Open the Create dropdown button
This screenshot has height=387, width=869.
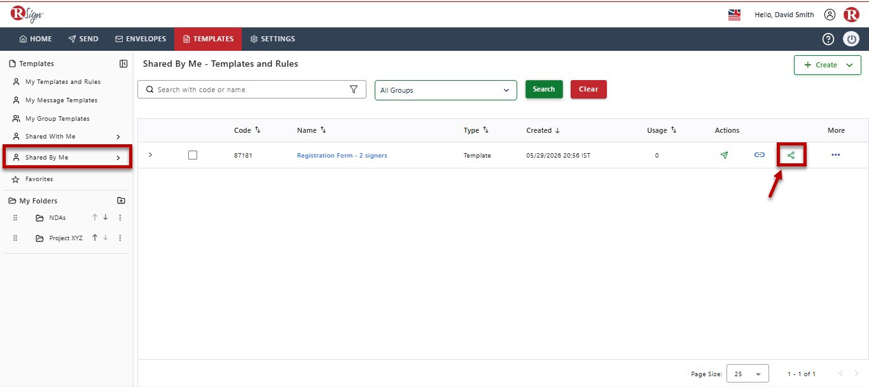(827, 65)
